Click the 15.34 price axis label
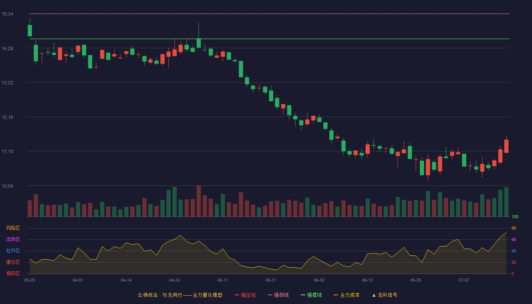 click(x=7, y=14)
